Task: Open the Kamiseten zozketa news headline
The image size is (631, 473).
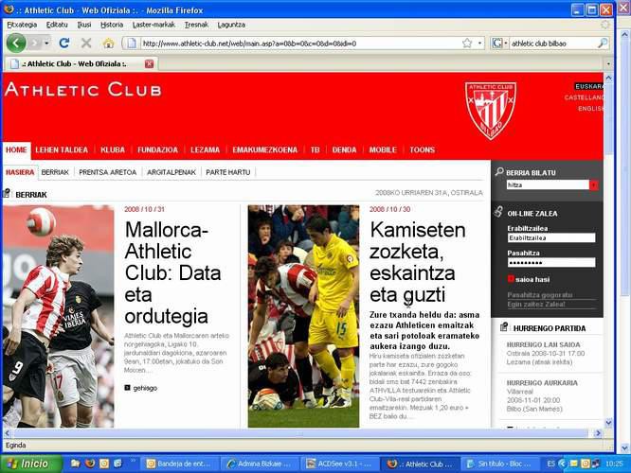Action: tap(417, 262)
